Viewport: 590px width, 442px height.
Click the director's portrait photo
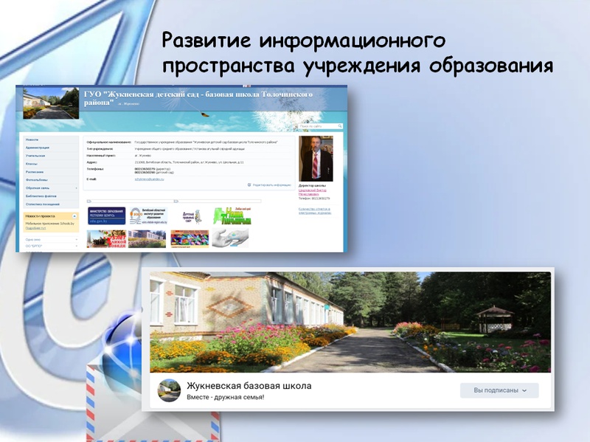click(316, 159)
